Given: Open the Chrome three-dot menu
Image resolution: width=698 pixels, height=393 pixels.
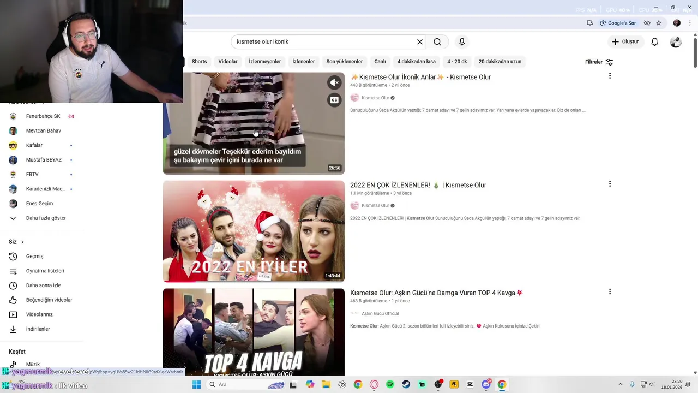Looking at the screenshot, I should [690, 23].
